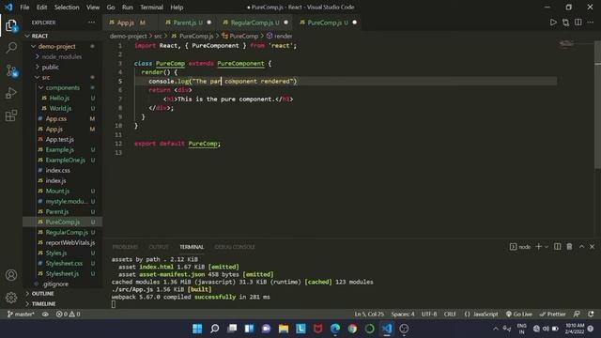Collapse the demo-project folder

(63, 46)
